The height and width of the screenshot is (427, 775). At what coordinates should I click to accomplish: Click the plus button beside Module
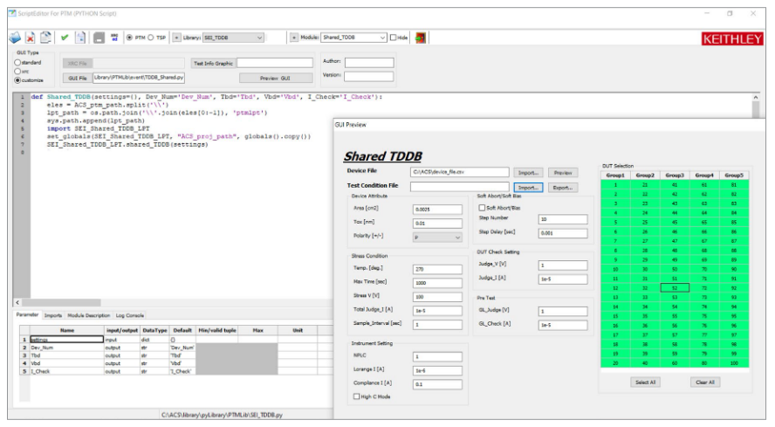point(294,38)
